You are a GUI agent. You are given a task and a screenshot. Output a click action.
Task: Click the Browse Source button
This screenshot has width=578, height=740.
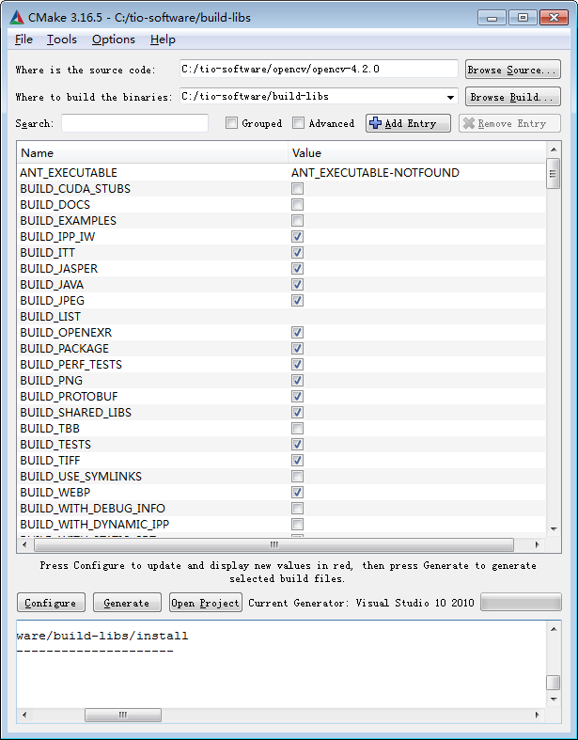(513, 70)
